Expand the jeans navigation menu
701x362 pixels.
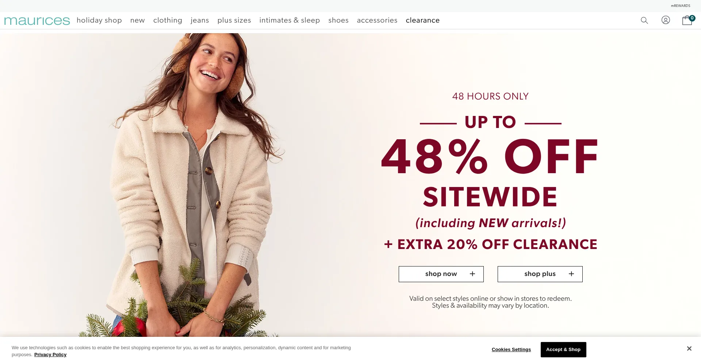(200, 20)
